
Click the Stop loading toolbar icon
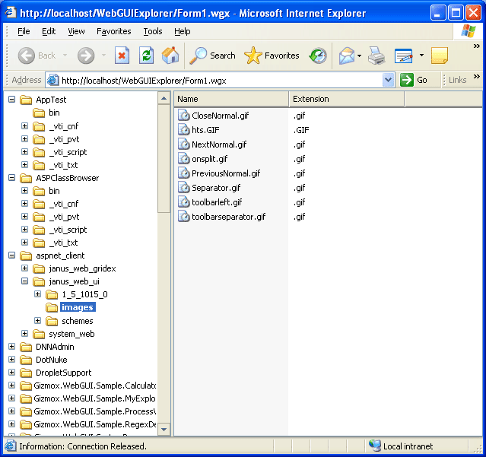coord(122,56)
